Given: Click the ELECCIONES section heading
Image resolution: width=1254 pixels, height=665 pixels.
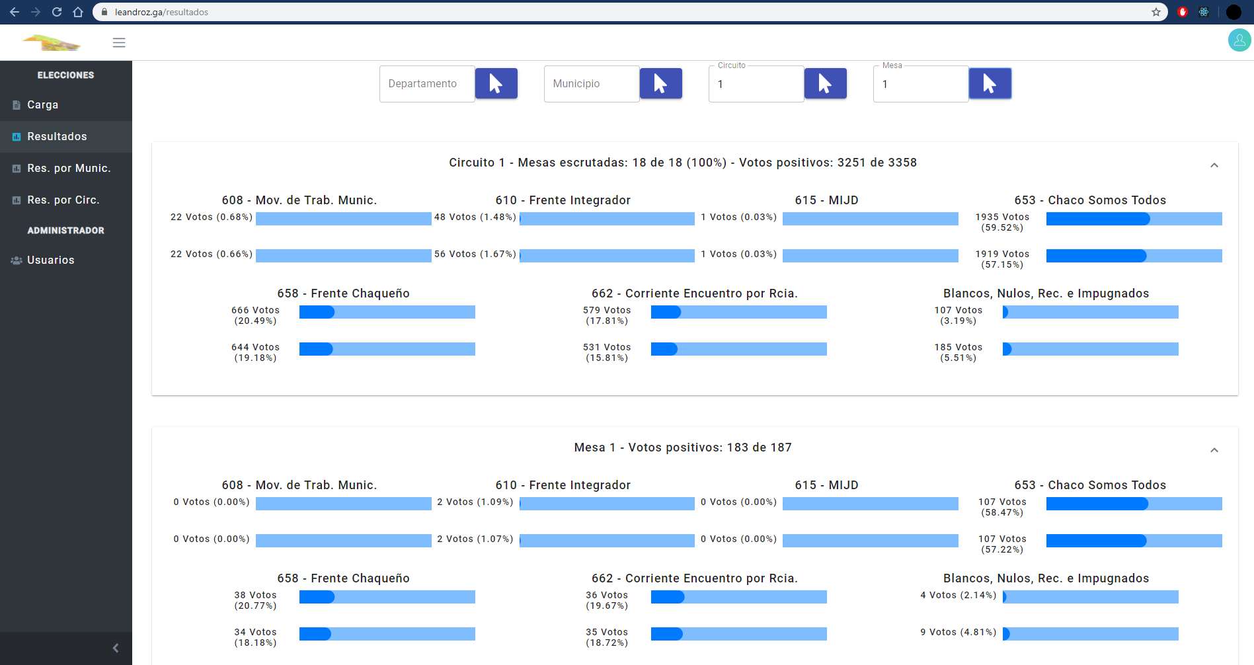Looking at the screenshot, I should tap(65, 75).
